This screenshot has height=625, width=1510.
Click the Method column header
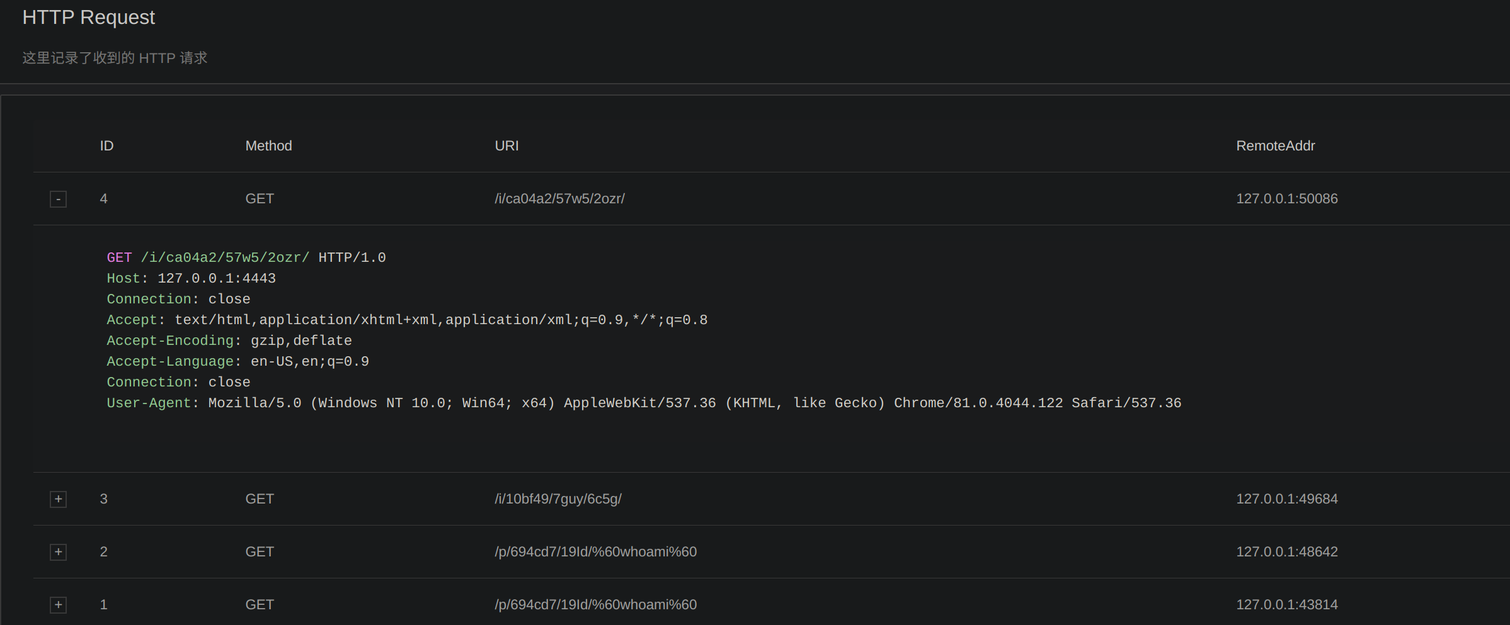click(268, 145)
